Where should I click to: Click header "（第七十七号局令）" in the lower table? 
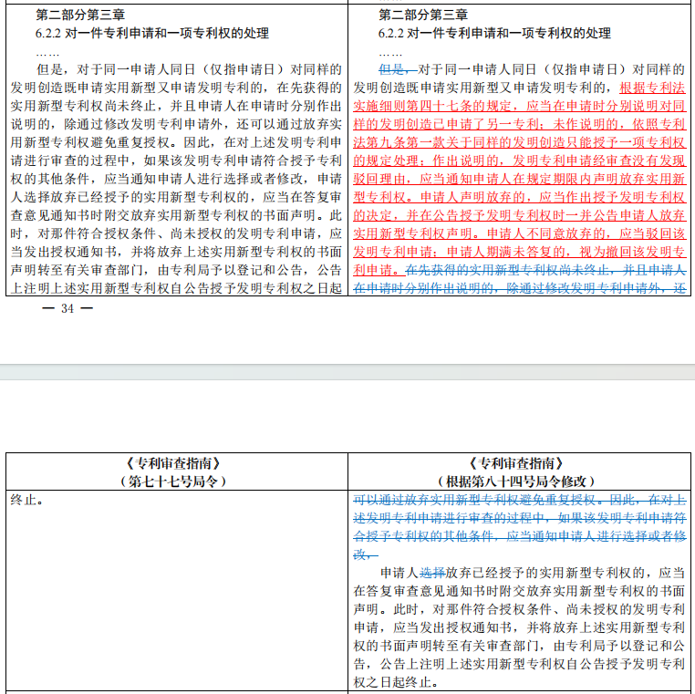click(x=173, y=482)
